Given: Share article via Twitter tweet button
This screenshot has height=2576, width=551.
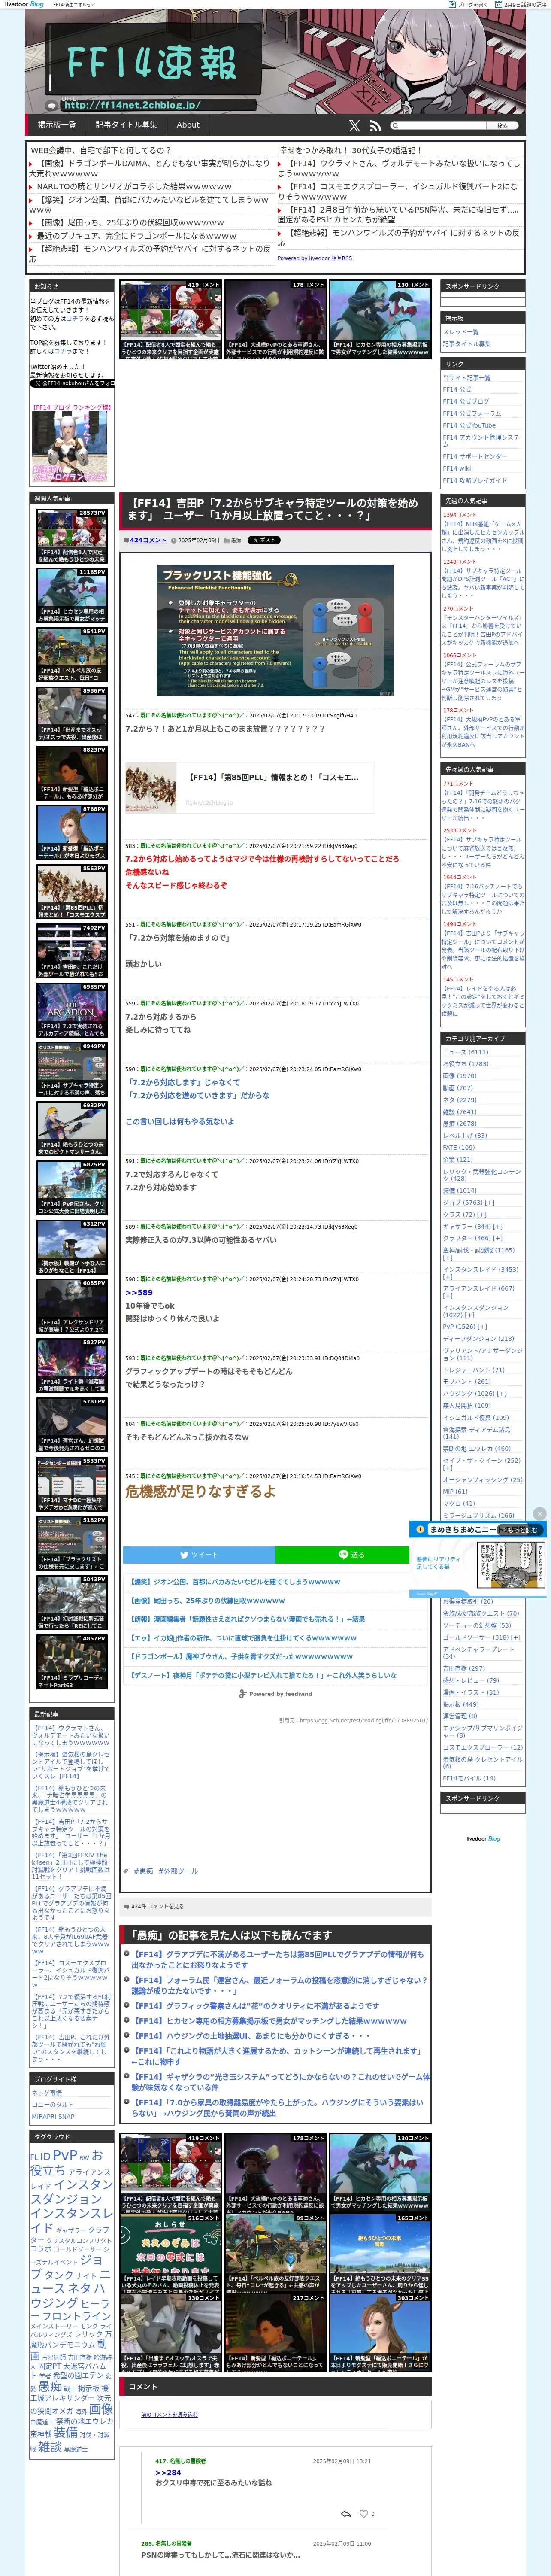Looking at the screenshot, I should pos(199,1554).
